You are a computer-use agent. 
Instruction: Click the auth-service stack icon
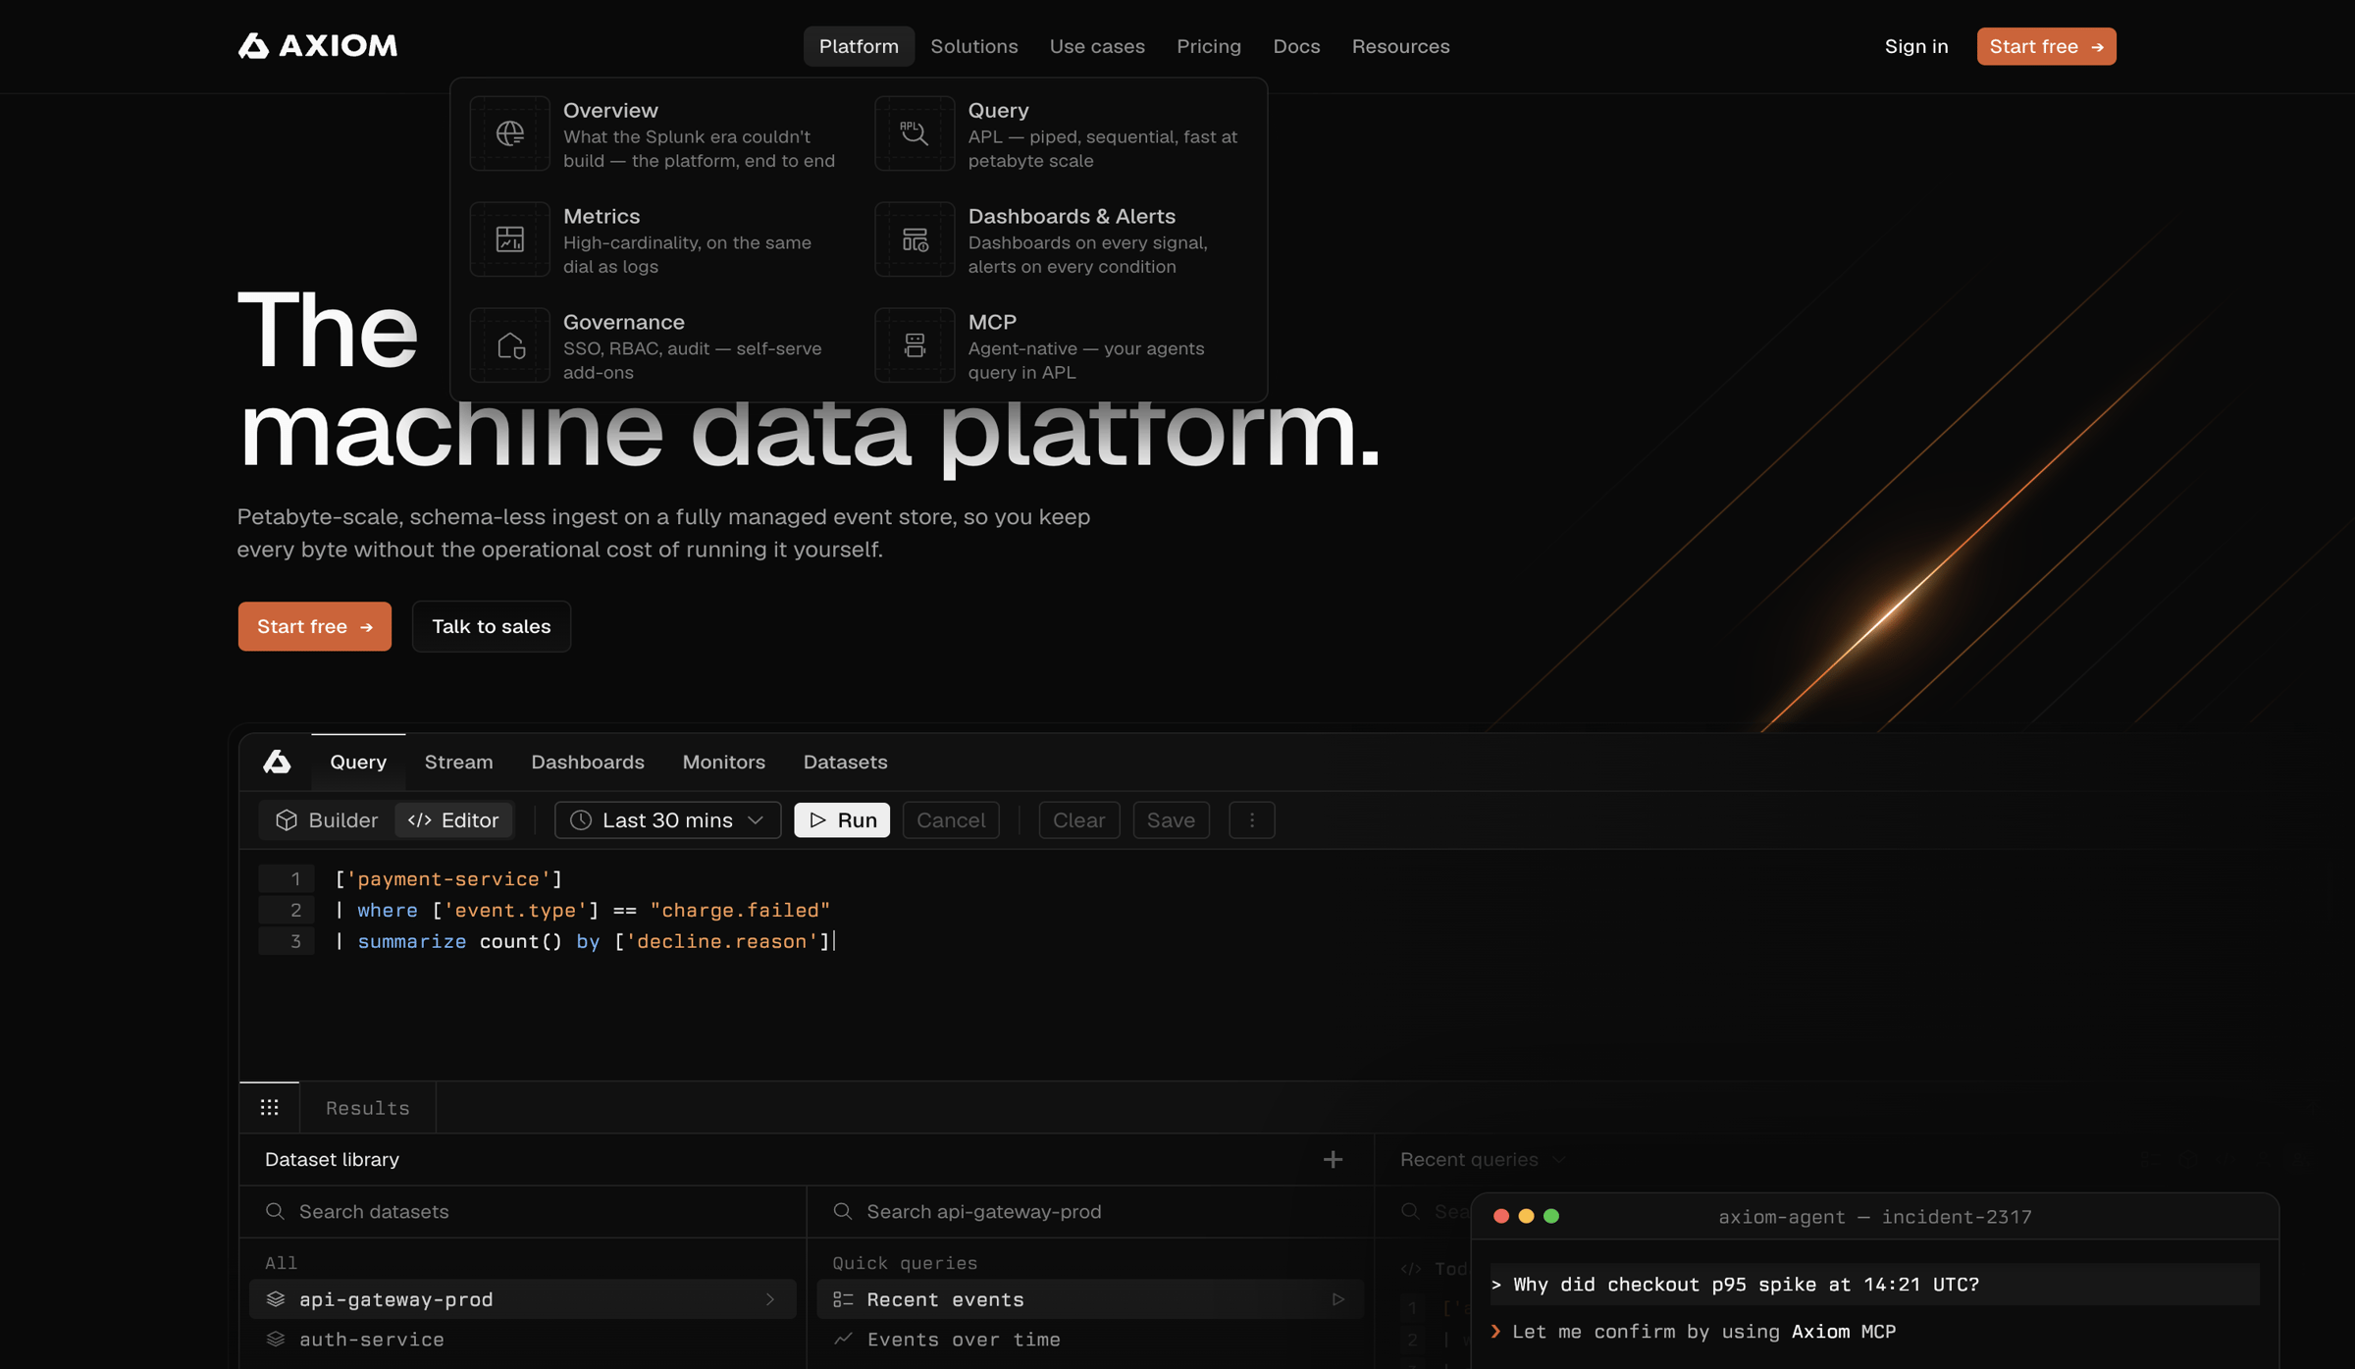(x=276, y=1340)
